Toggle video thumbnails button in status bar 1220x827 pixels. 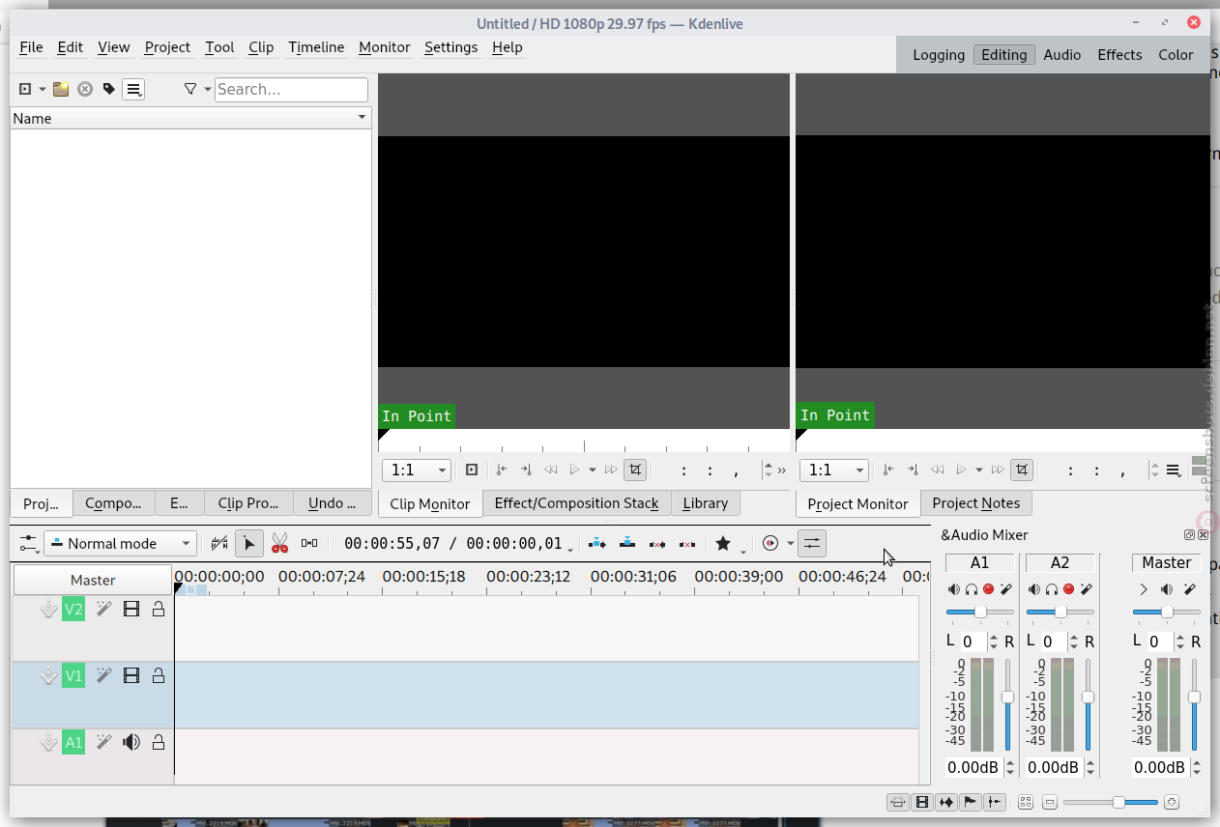tap(922, 802)
